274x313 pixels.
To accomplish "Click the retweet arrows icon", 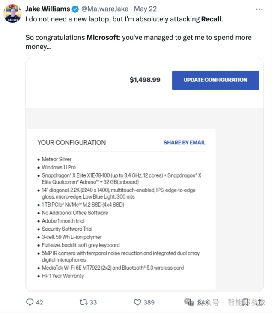I will [x=83, y=302].
